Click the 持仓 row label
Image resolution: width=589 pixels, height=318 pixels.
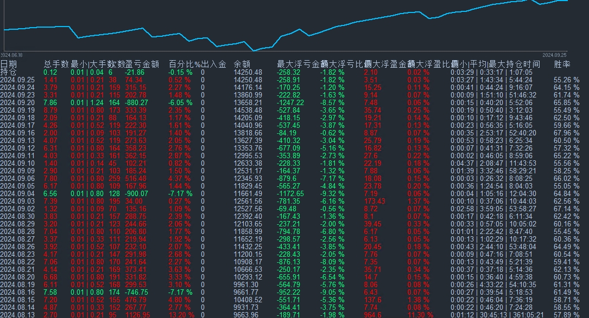click(9, 72)
